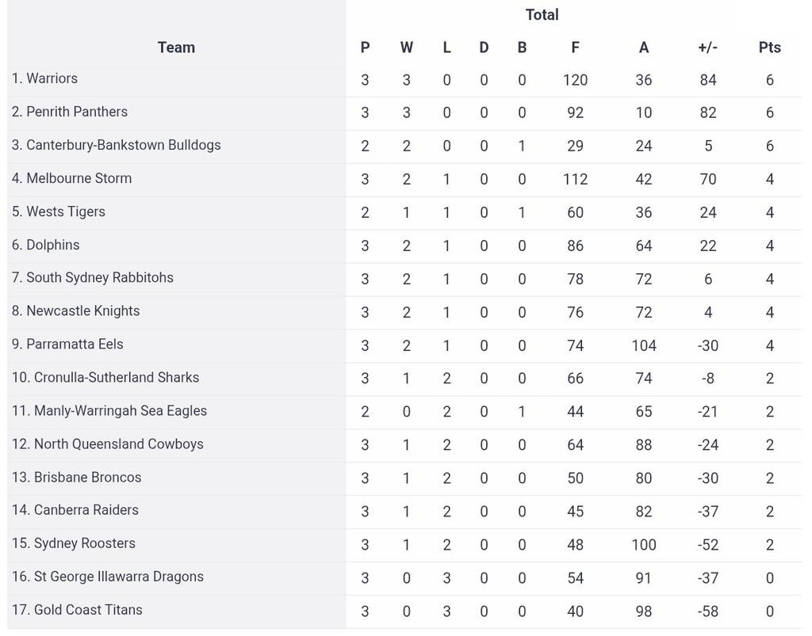Select the Dolphins team name
812x636 pixels.
click(x=52, y=245)
